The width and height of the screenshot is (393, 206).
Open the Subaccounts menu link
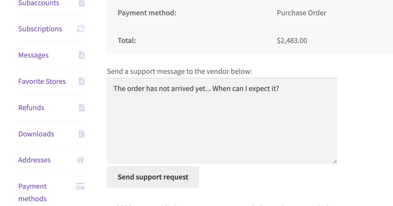(x=39, y=3)
